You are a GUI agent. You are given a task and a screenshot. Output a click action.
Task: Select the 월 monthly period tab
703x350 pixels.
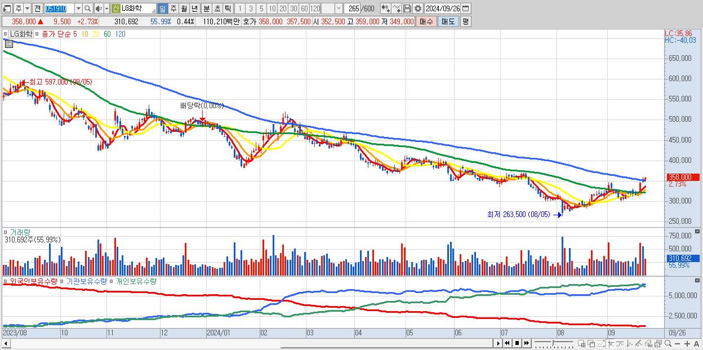click(x=184, y=8)
